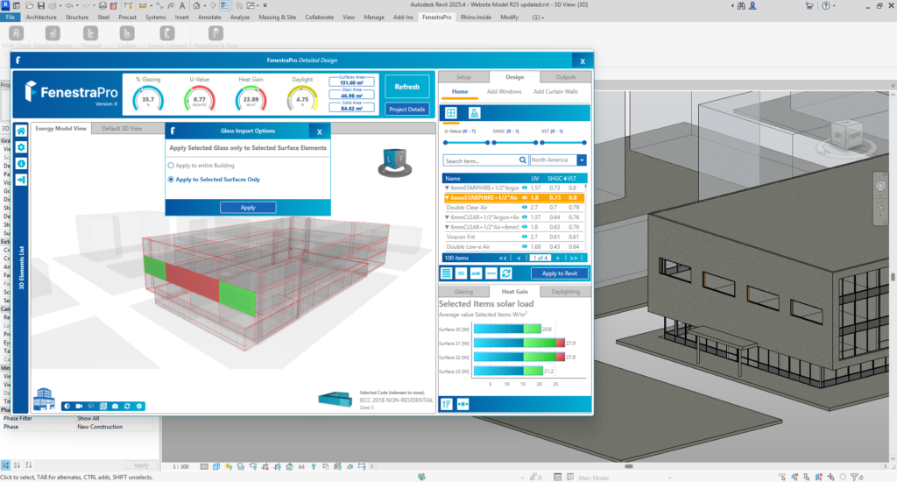The height and width of the screenshot is (482, 897).
Task: Click the rotate refresh icon in viewer toolbar
Action: (127, 406)
